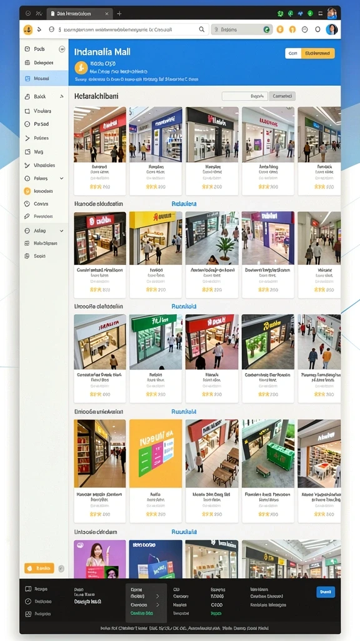Click the orange button at sidebar bottom
The width and height of the screenshot is (360, 641).
(39, 568)
